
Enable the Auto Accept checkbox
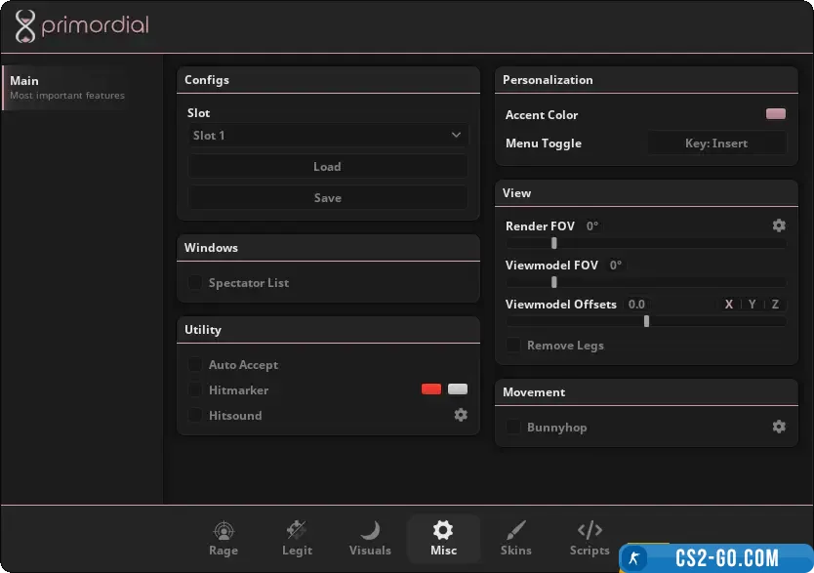pyautogui.click(x=195, y=365)
